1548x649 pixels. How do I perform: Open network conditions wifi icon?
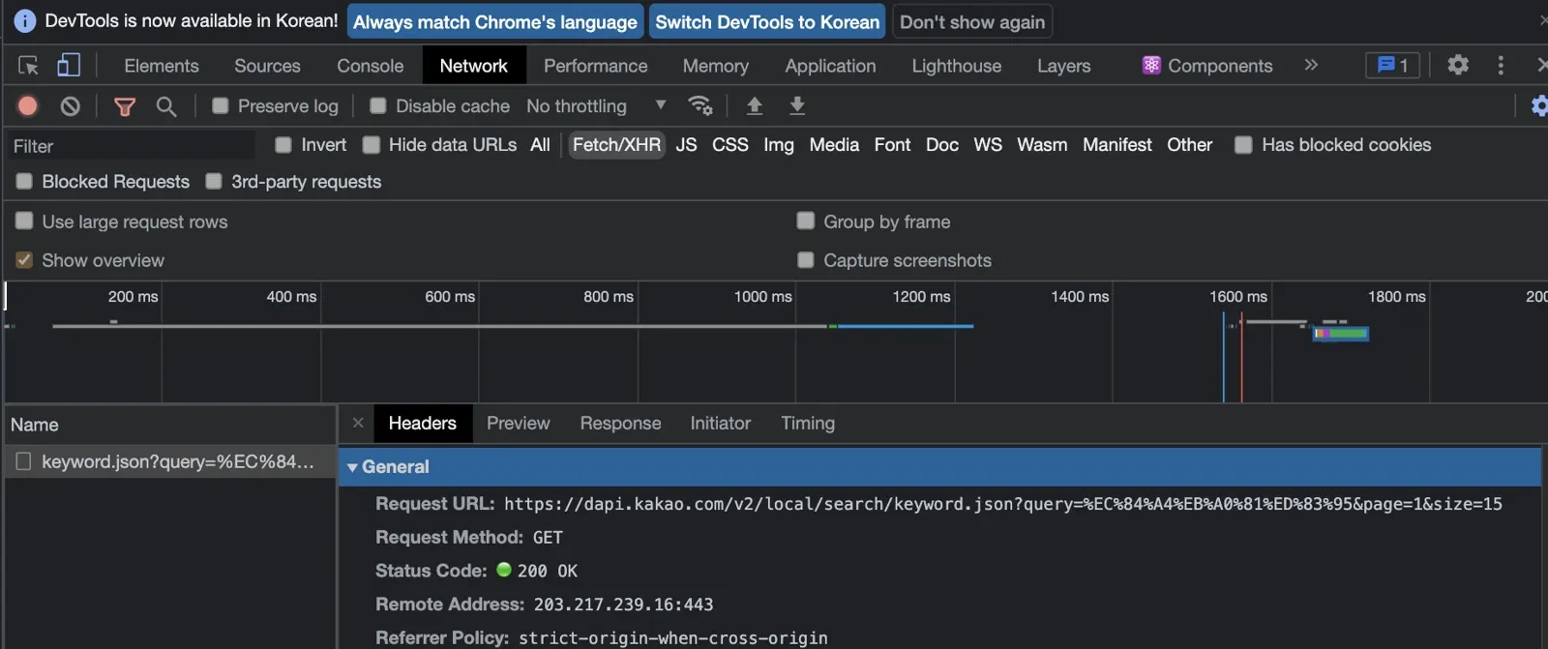(x=700, y=105)
